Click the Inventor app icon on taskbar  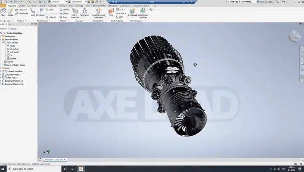81,168
